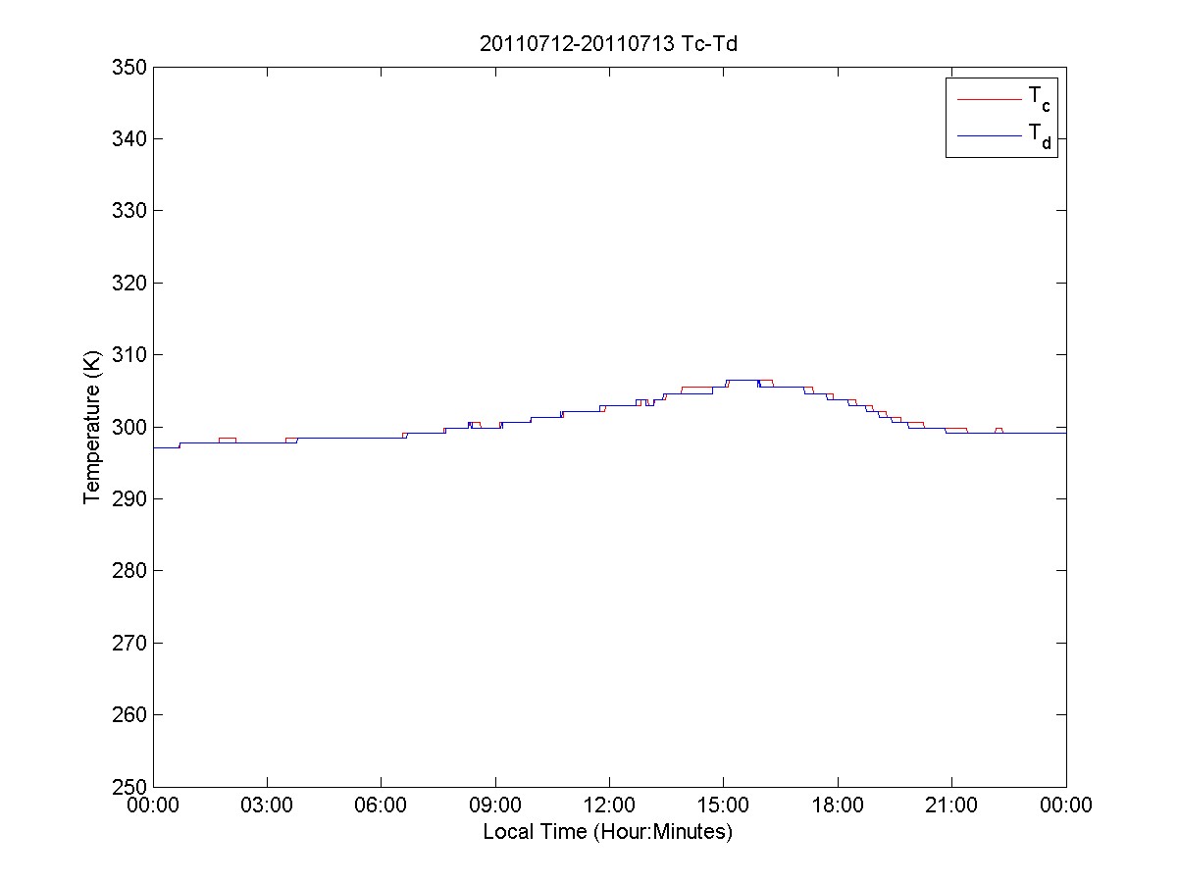Screen dimensions: 1178x884
Task: Click the 18:00 tick label on x-axis
Action: (x=838, y=806)
